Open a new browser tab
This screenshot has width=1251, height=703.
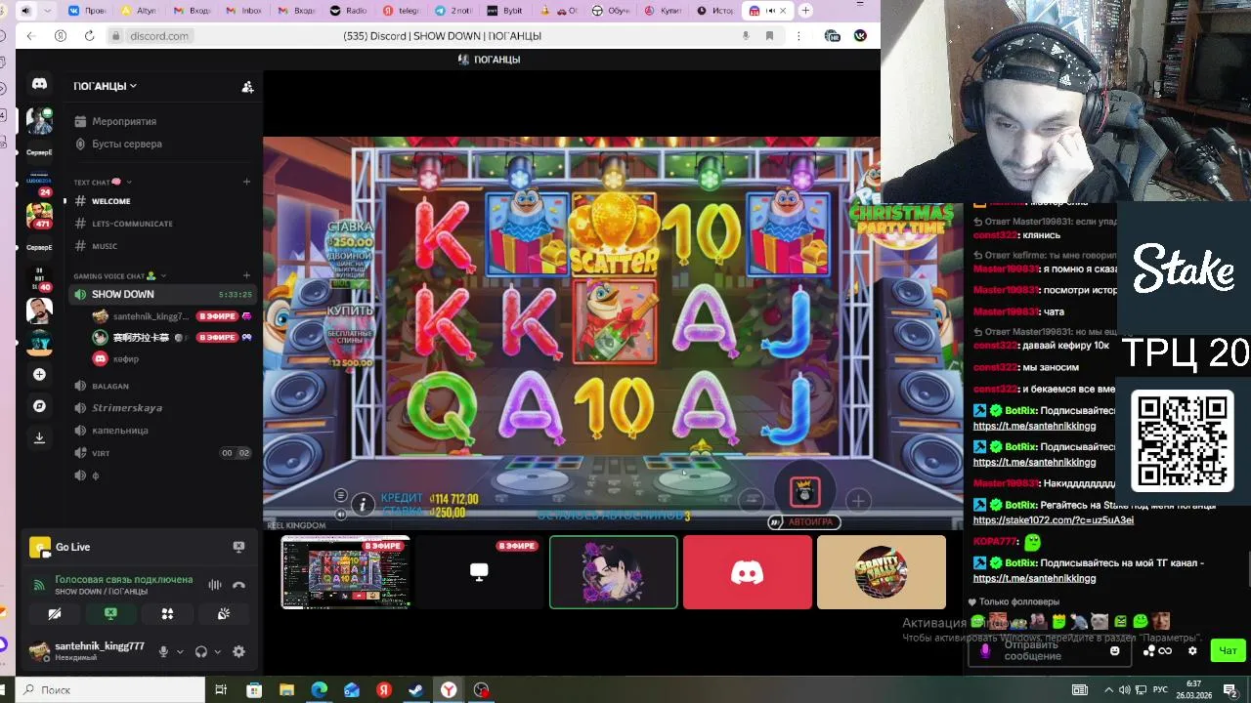(x=805, y=11)
